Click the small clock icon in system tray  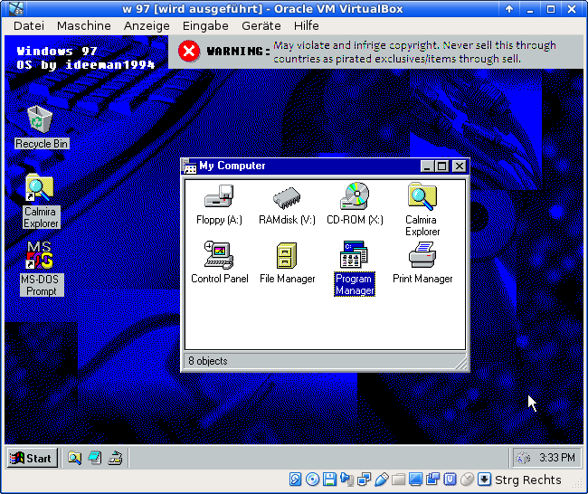click(x=522, y=458)
